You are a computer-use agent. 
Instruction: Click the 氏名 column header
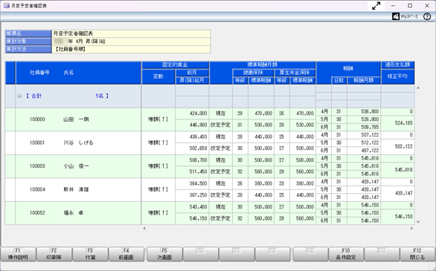pyautogui.click(x=68, y=73)
